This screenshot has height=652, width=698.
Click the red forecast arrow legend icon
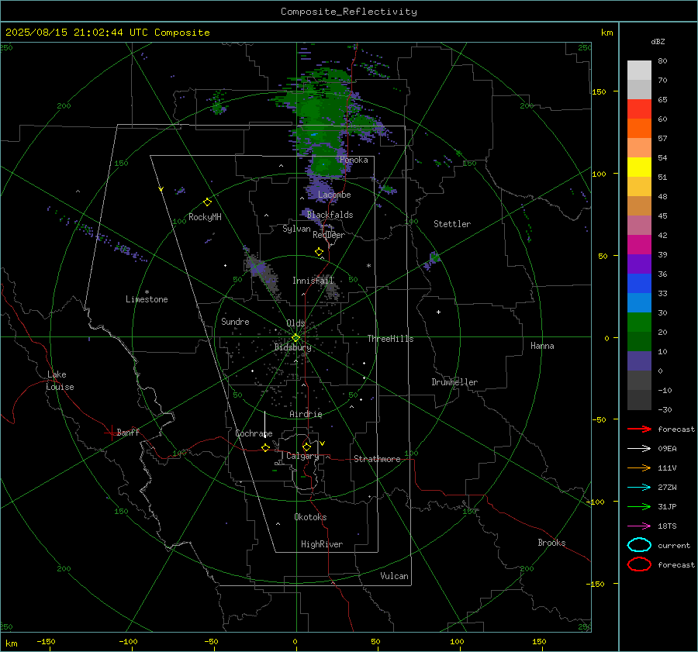(x=639, y=429)
